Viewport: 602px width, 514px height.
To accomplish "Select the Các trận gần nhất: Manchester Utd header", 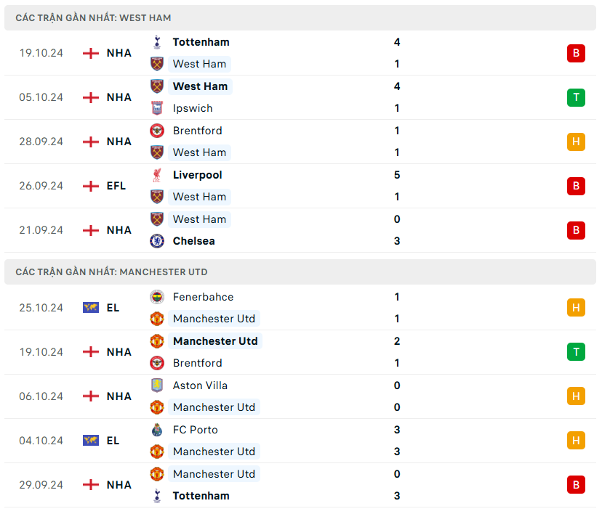I will [111, 272].
